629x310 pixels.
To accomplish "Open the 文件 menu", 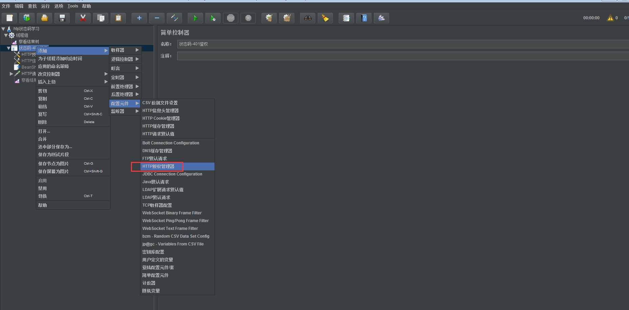I will point(6,6).
